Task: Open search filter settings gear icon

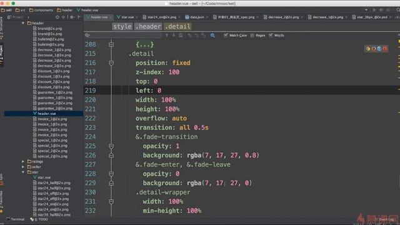Action: 212,36
